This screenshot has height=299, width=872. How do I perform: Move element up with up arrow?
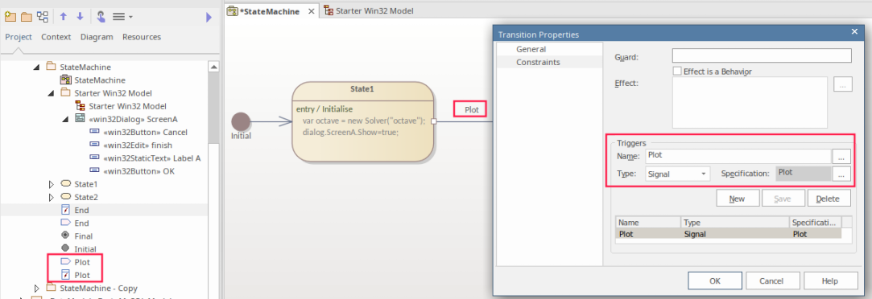coord(63,17)
